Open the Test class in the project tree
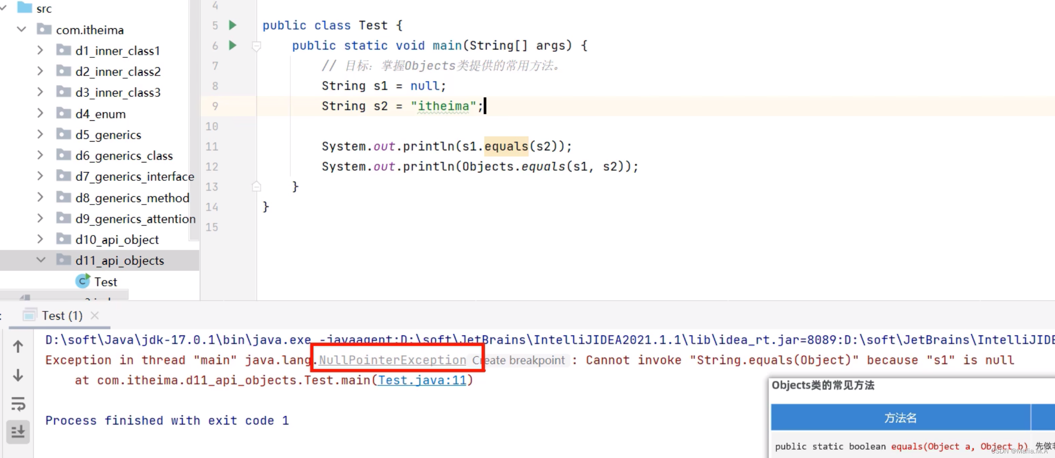 [x=105, y=282]
